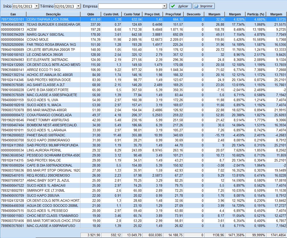
Task: Select MAC.CLASSE A 500ESPAQUETE row
Action: coord(143,95)
